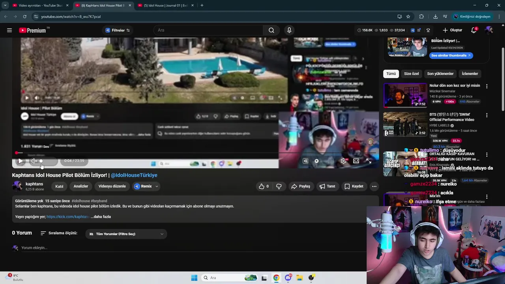Image resolution: width=505 pixels, height=284 pixels.
Task: Submit search with the magnifier icon
Action: pos(271,30)
